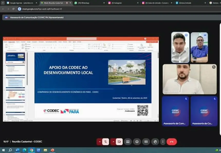Click the Windows search icon in taskbar
The height and width of the screenshot is (153, 221).
[x=10, y=150]
